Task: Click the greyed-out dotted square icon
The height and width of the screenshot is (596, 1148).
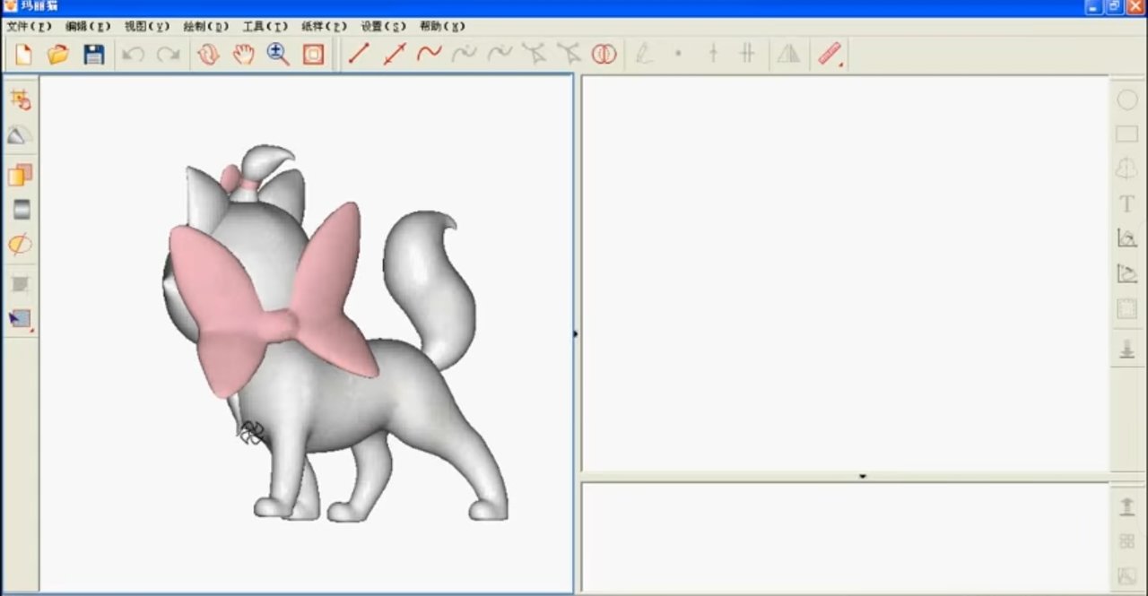Action: click(x=1127, y=308)
